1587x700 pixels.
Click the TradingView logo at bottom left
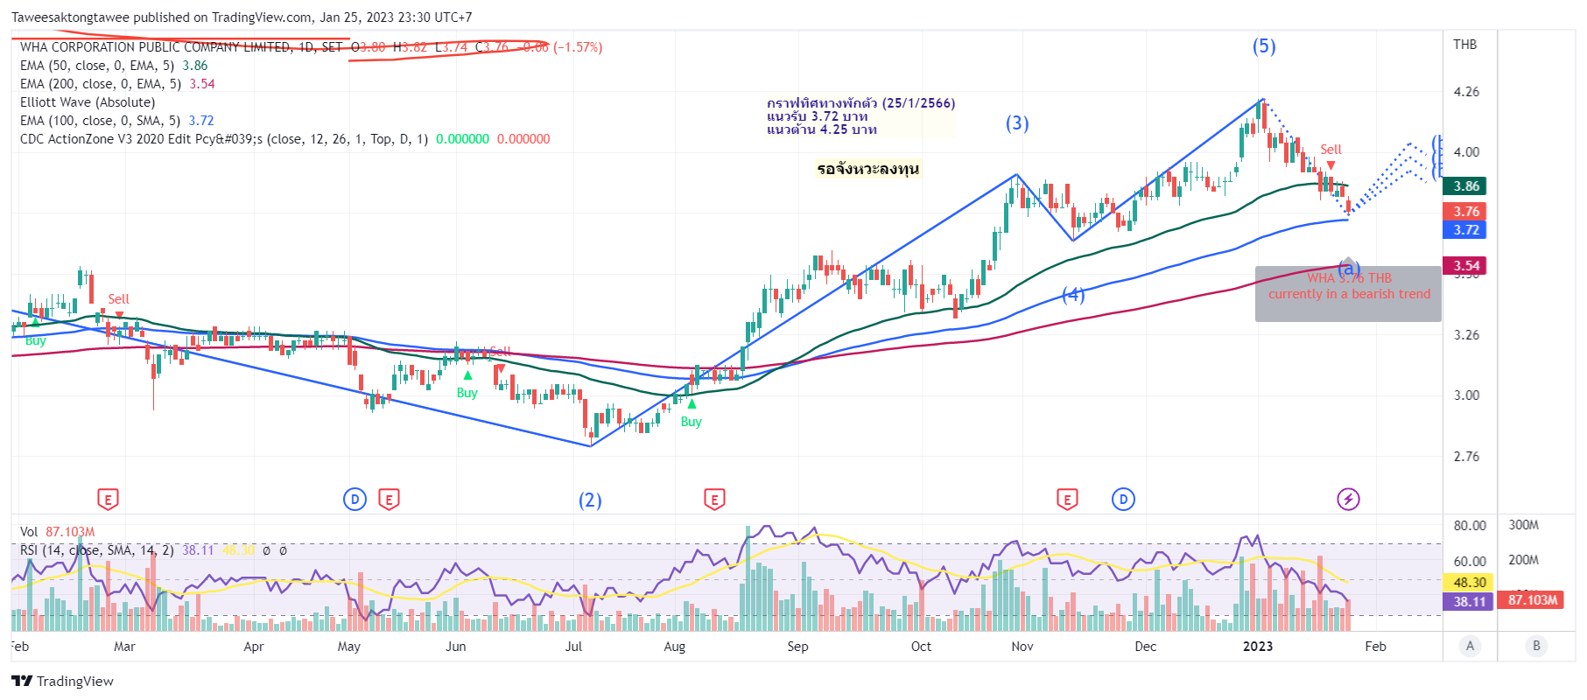pos(62,681)
